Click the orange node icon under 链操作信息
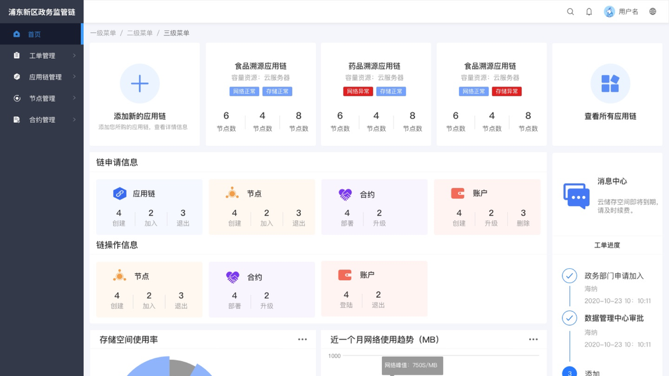The width and height of the screenshot is (669, 376). coord(120,275)
